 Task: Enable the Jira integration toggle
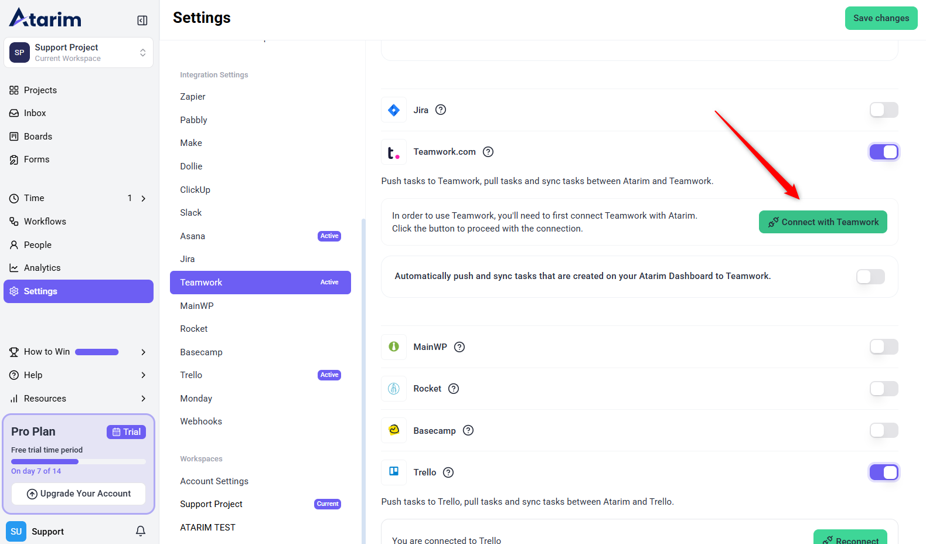pyautogui.click(x=883, y=110)
